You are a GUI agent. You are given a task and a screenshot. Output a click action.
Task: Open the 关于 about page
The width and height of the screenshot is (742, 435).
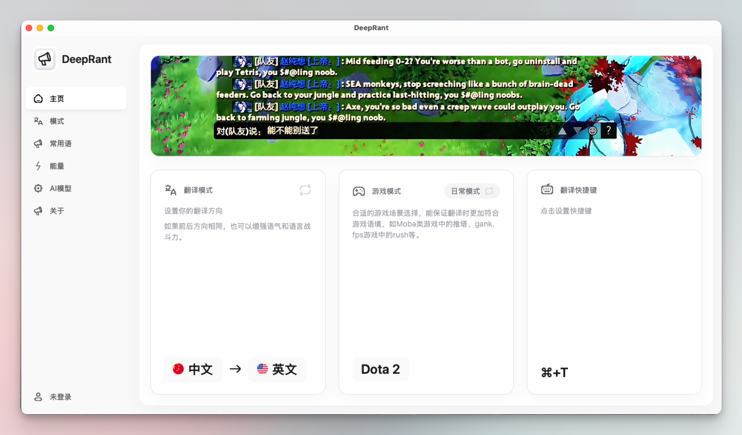click(57, 211)
